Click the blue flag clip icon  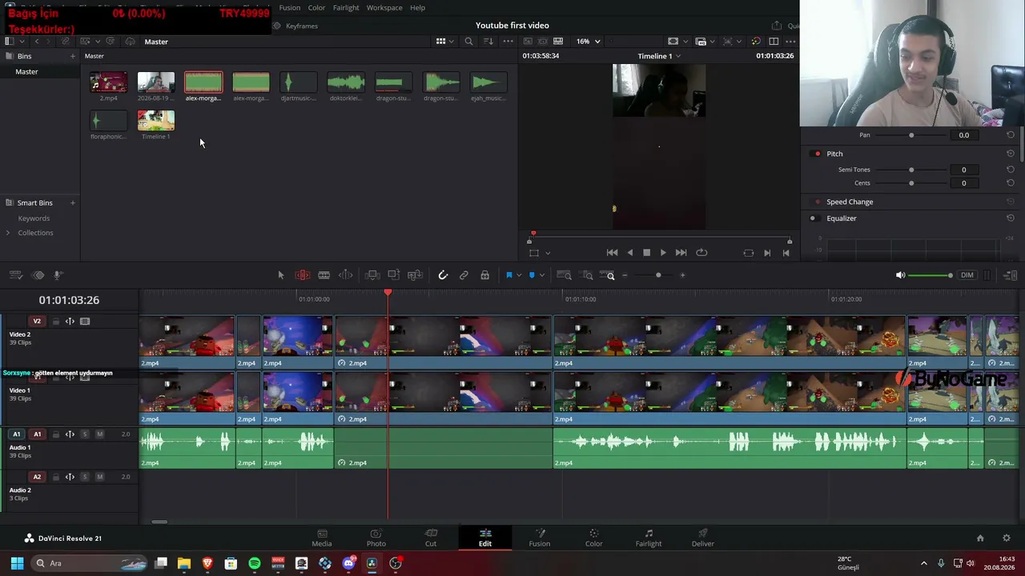[508, 275]
